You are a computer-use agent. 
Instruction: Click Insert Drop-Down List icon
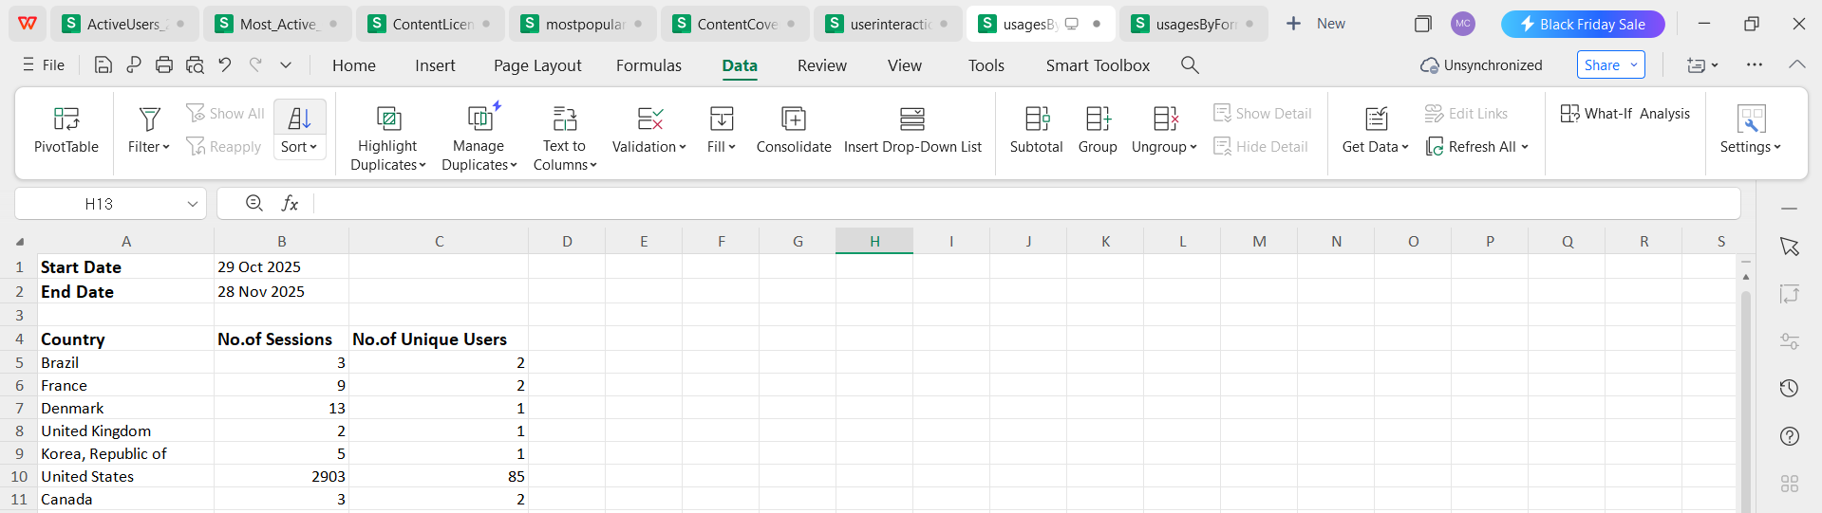(911, 119)
